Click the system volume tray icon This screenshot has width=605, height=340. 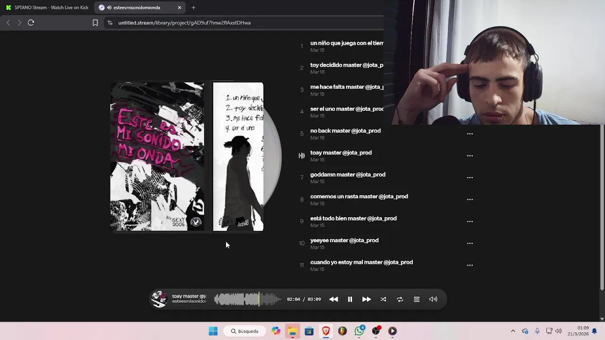(x=559, y=331)
